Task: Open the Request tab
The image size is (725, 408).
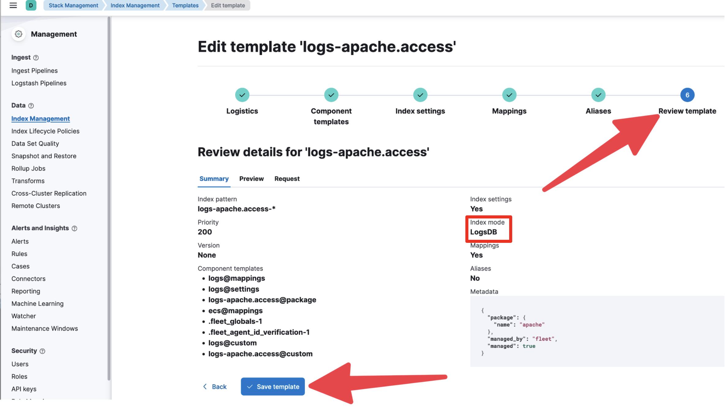Action: [287, 179]
